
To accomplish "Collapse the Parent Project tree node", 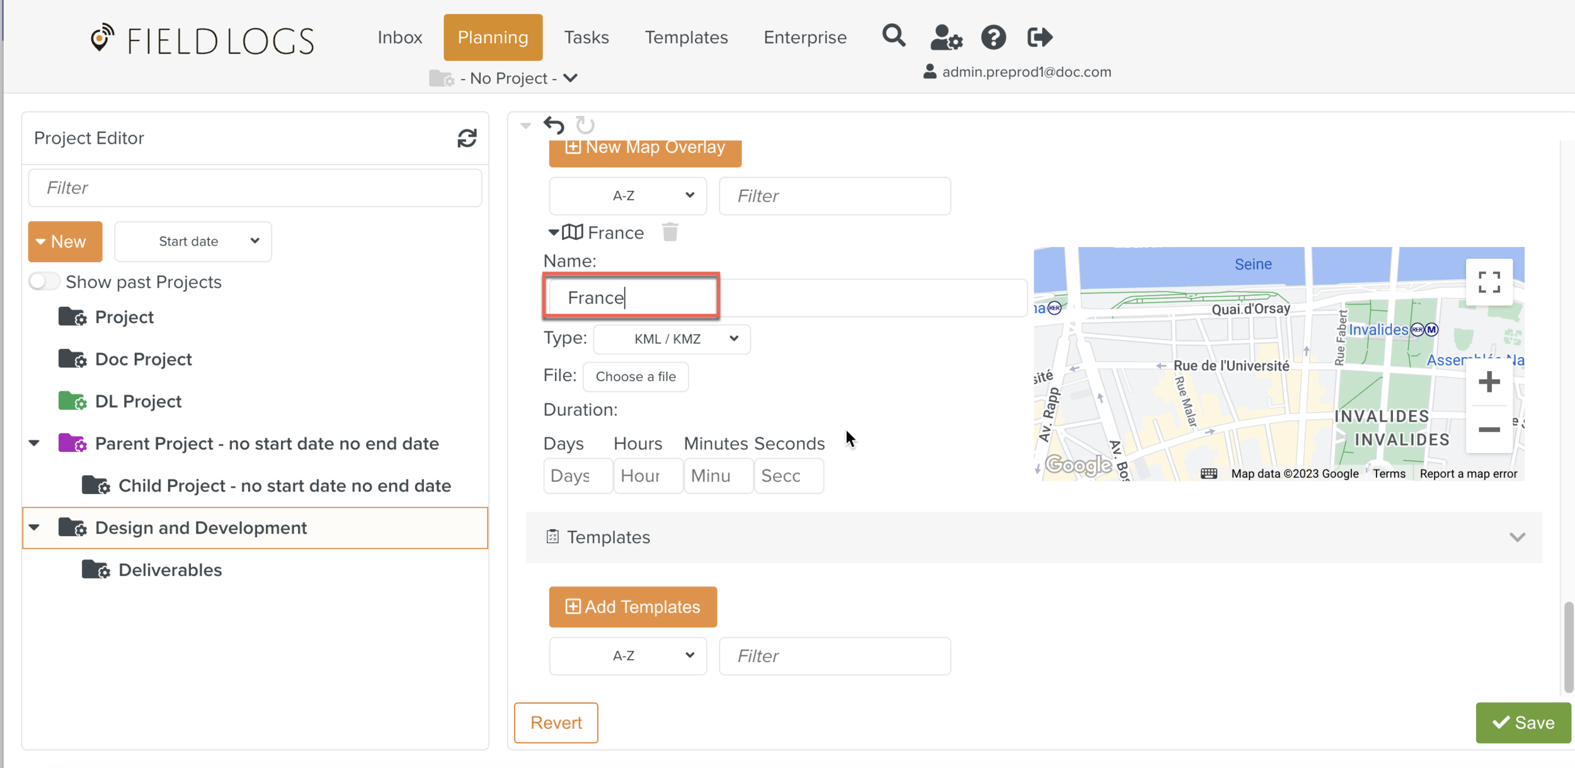I will pos(35,443).
